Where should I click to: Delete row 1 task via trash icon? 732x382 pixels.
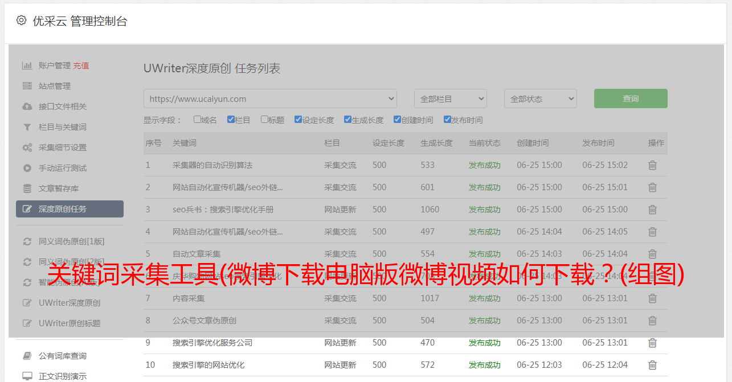click(x=652, y=165)
